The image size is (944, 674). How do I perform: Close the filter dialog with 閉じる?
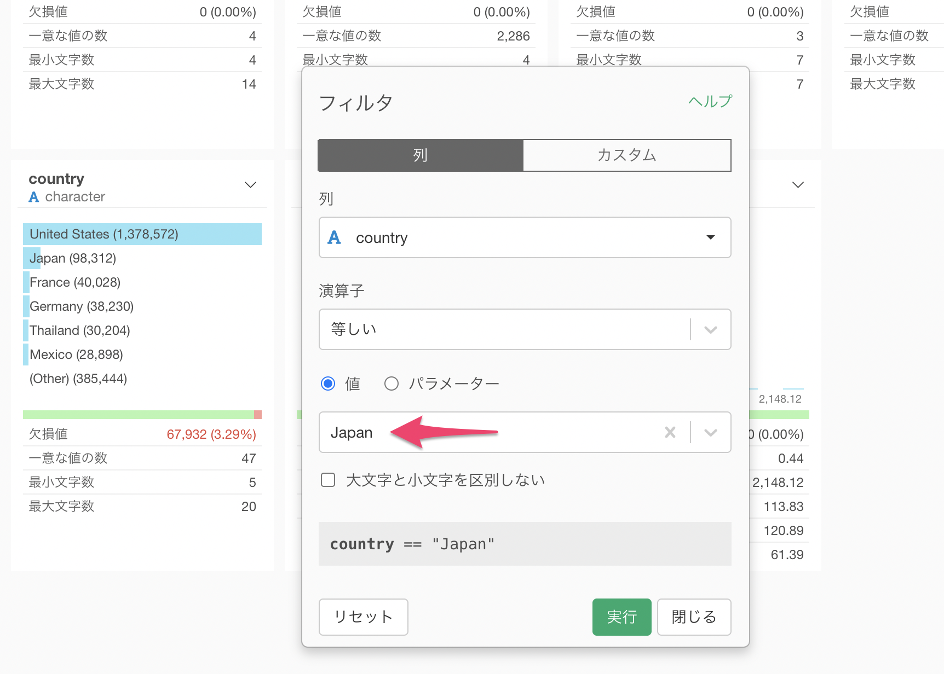(694, 617)
